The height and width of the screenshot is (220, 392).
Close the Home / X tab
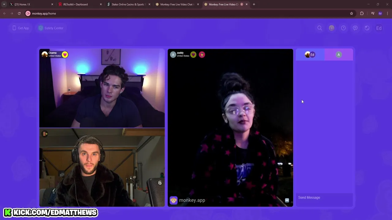tap(52, 4)
